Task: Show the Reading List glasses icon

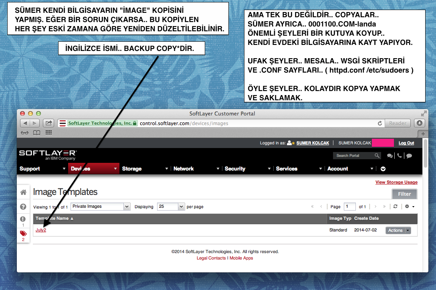Action: 24,133
